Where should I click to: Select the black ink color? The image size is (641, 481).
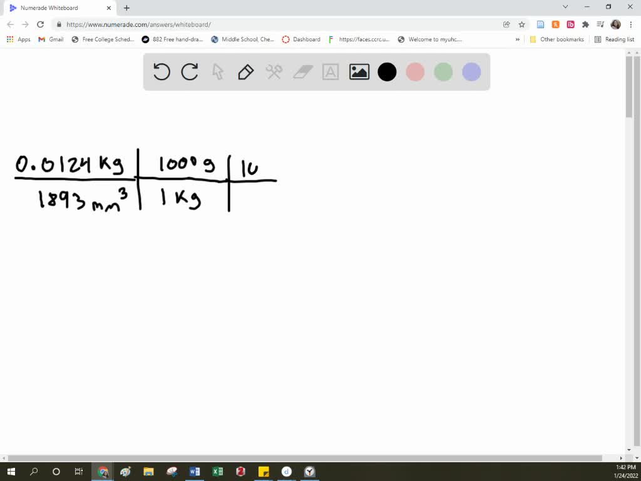tap(387, 71)
